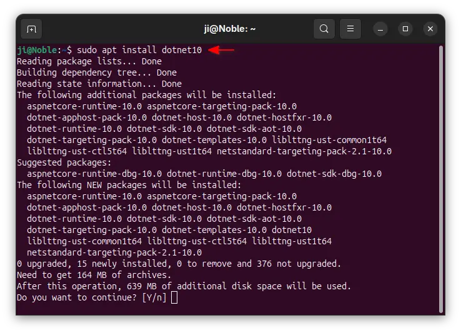The image size is (461, 333).
Task: Open a new terminal tab
Action: click(x=31, y=29)
